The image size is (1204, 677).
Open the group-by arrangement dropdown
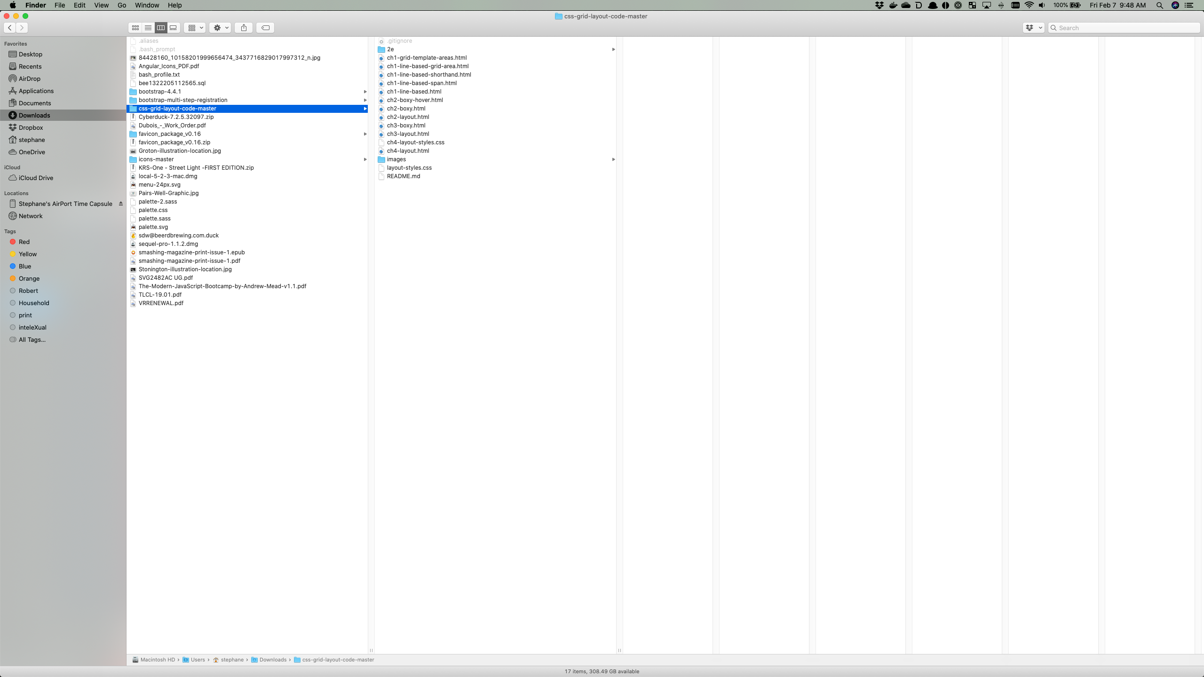[195, 28]
